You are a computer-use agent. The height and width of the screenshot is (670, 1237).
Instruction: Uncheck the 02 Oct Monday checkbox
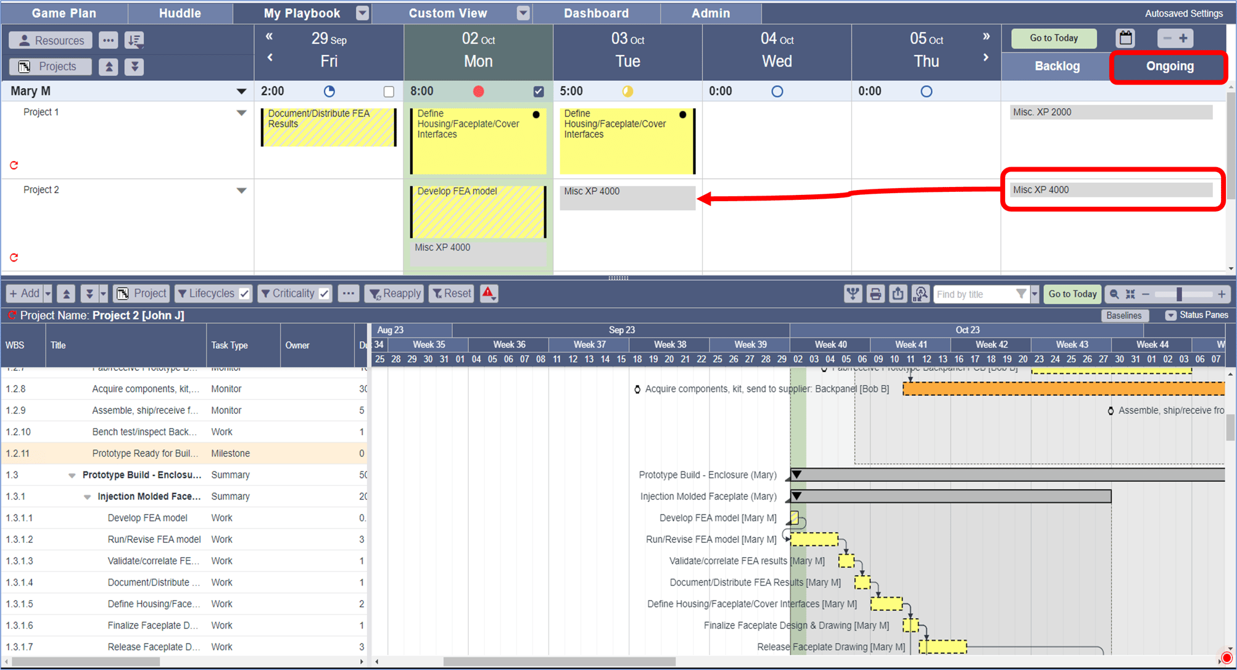[539, 91]
